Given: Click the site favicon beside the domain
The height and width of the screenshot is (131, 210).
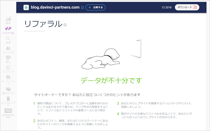Looking at the screenshot, I should [26, 7].
